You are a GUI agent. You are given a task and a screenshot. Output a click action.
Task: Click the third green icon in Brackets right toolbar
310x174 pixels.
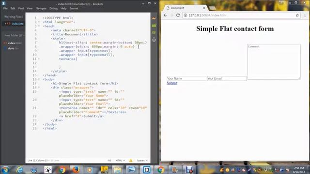click(154, 32)
